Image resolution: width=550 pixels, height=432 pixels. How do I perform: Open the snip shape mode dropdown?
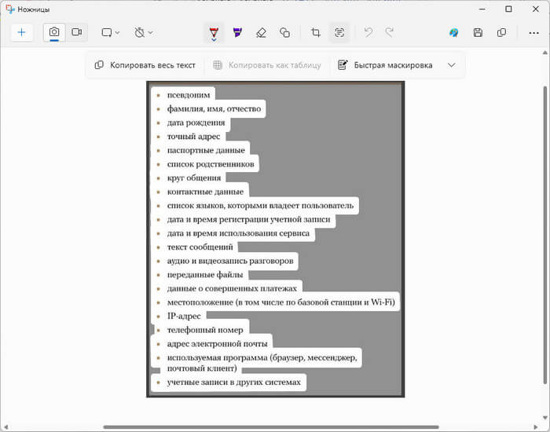point(110,32)
